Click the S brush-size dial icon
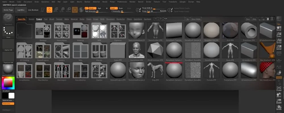 139,10
